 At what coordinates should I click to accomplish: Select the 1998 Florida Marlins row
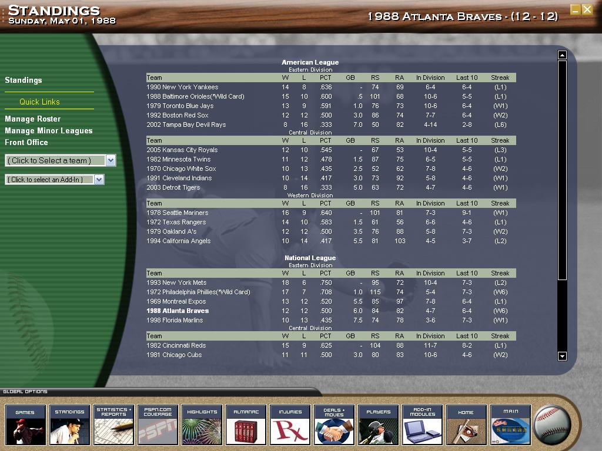click(331, 320)
